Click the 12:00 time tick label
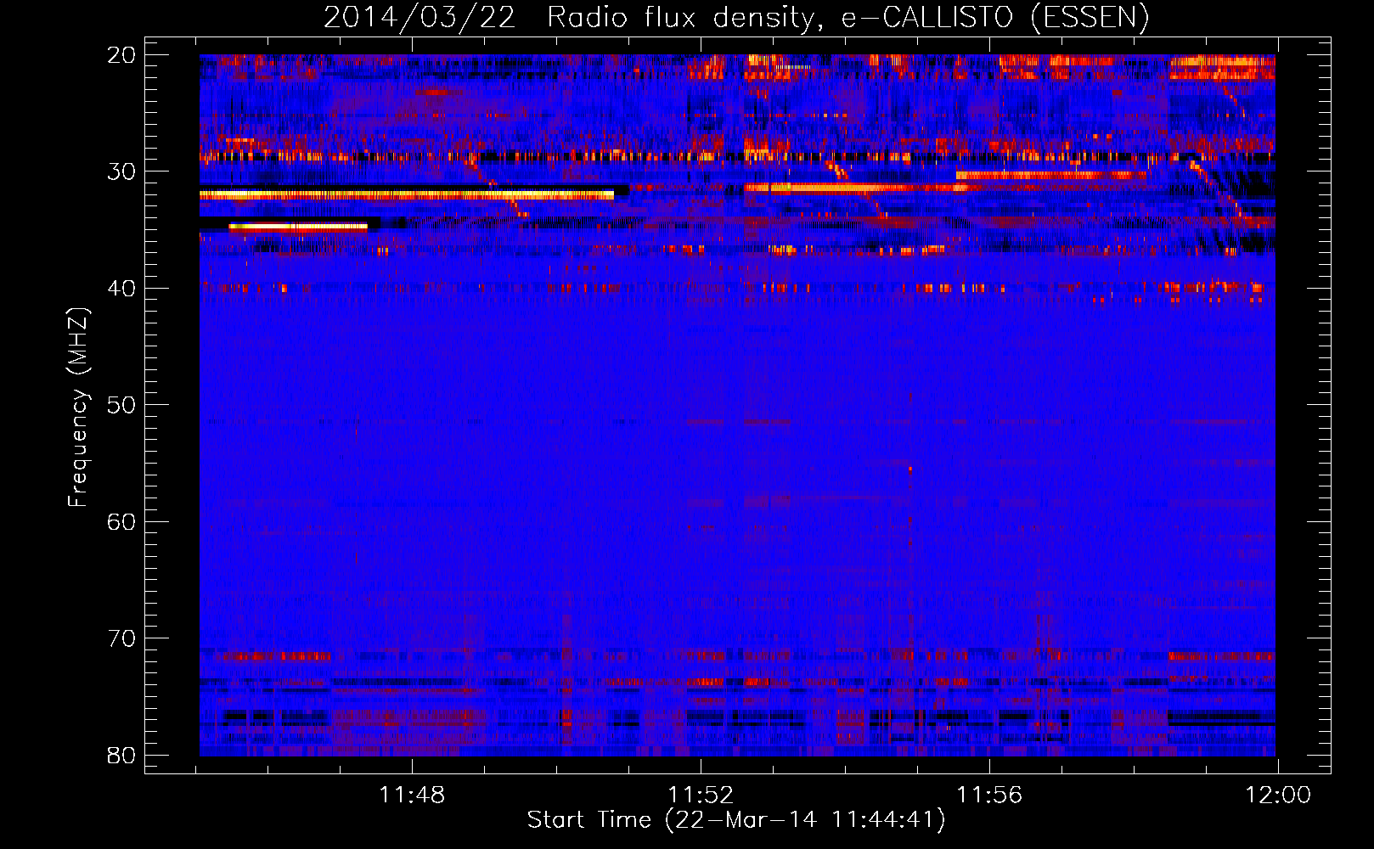The width and height of the screenshot is (1374, 849). (x=1278, y=796)
